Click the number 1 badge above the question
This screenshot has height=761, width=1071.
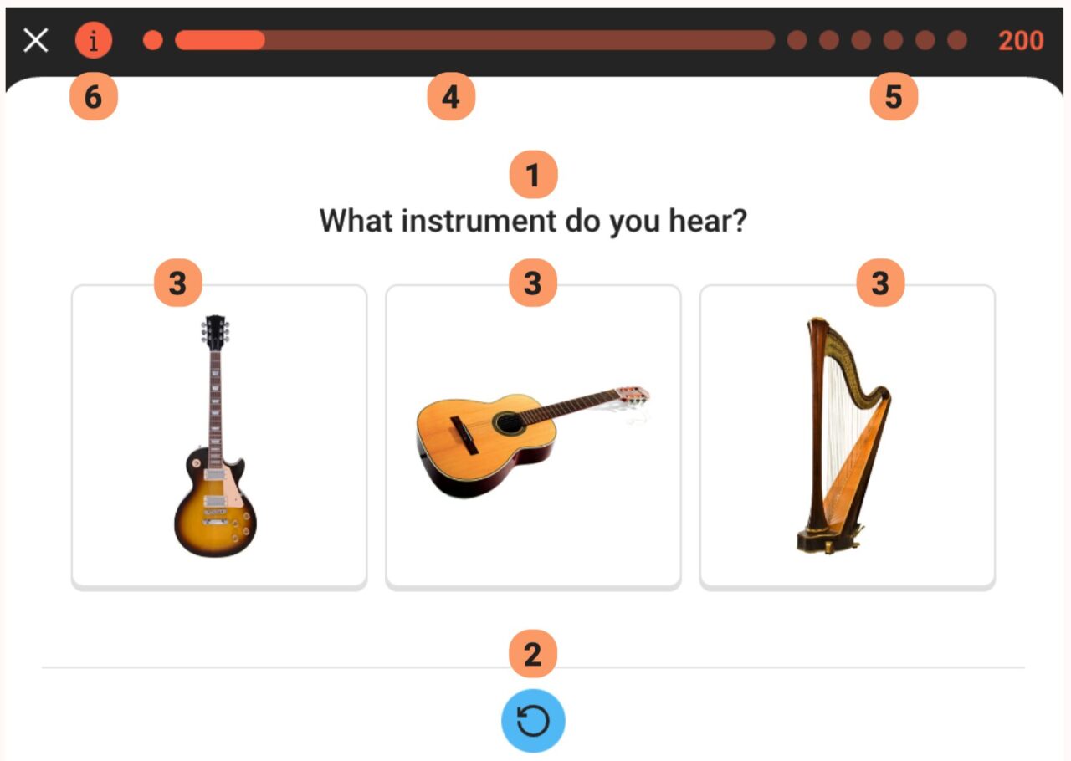pyautogui.click(x=533, y=176)
